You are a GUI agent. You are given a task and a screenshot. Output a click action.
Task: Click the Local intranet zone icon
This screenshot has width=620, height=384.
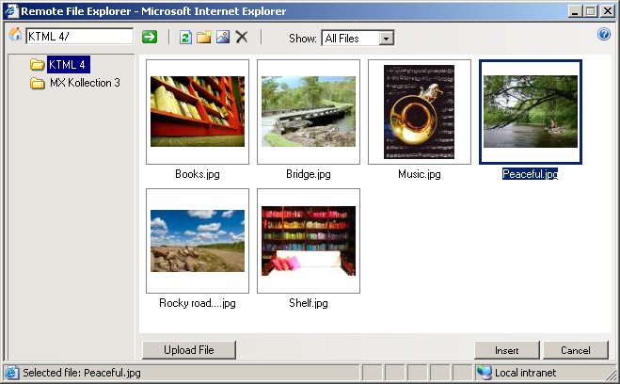coord(484,373)
